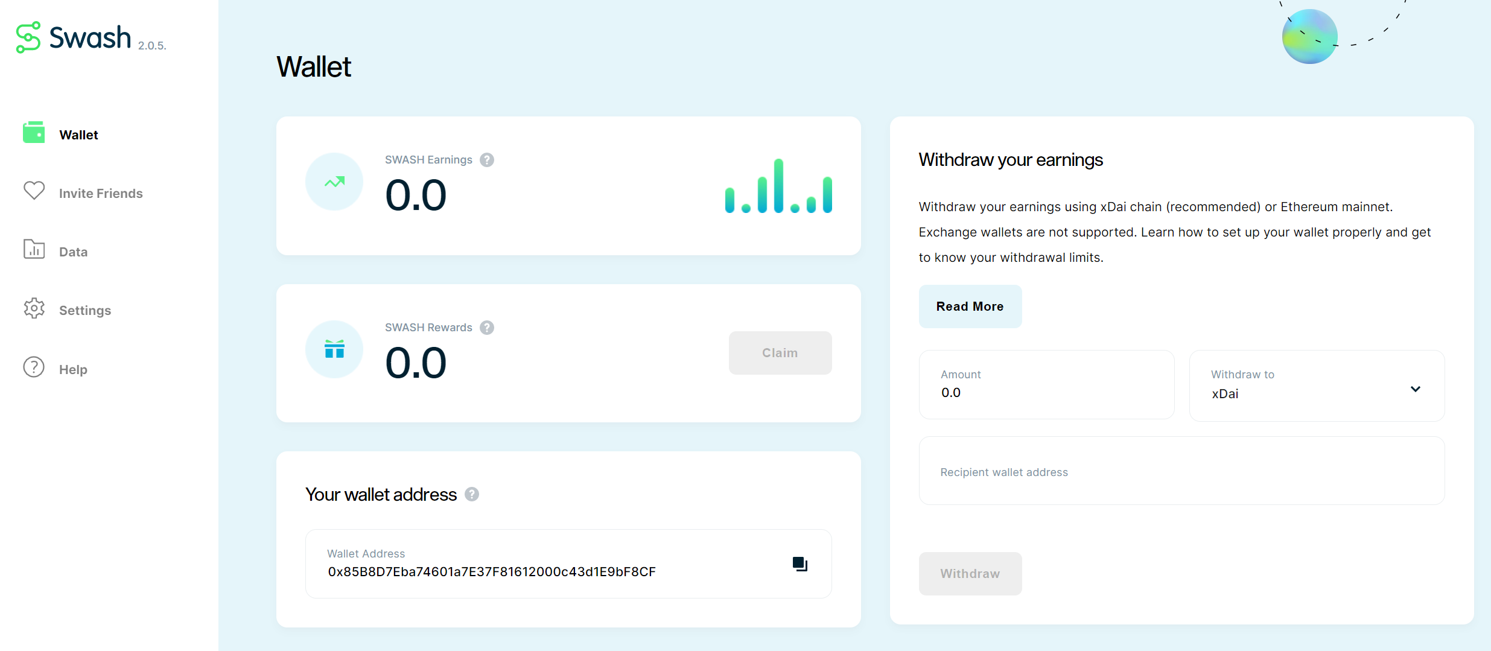This screenshot has height=651, width=1491.
Task: Open Invite Friends heart icon
Action: coord(34,191)
